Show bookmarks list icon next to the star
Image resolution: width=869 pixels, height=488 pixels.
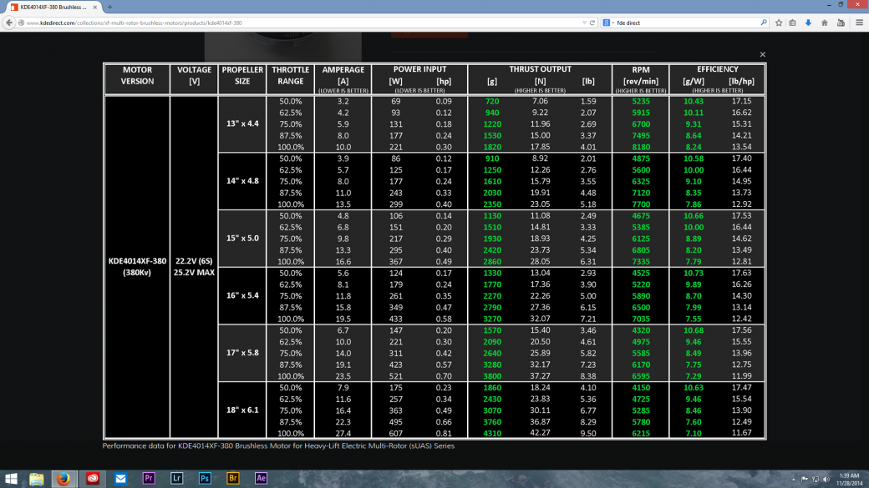(792, 23)
